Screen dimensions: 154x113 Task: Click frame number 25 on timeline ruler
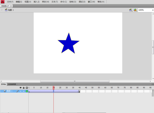[x=60, y=88]
